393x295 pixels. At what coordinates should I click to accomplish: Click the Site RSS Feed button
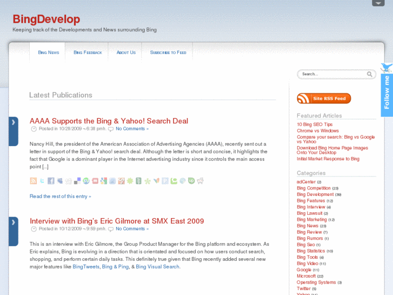(x=324, y=99)
